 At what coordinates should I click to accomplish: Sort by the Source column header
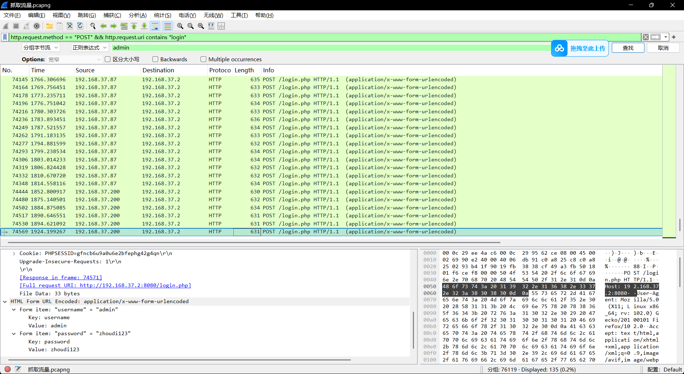pos(107,70)
